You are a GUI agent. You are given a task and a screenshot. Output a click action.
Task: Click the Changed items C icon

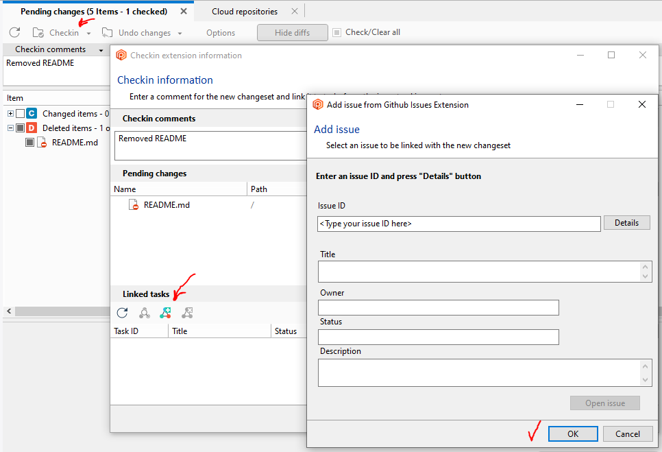pos(32,114)
